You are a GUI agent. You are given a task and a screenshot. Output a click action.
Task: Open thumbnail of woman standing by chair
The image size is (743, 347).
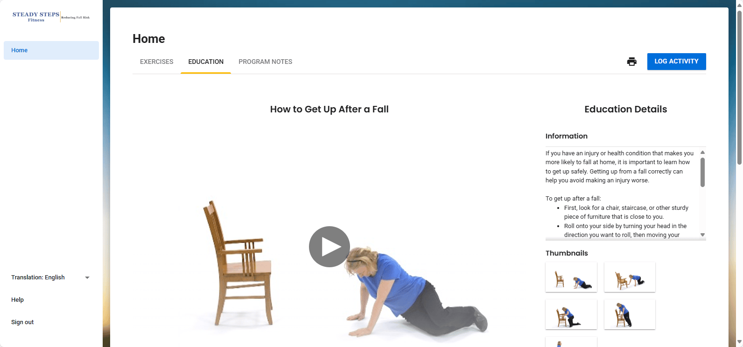[630, 314]
